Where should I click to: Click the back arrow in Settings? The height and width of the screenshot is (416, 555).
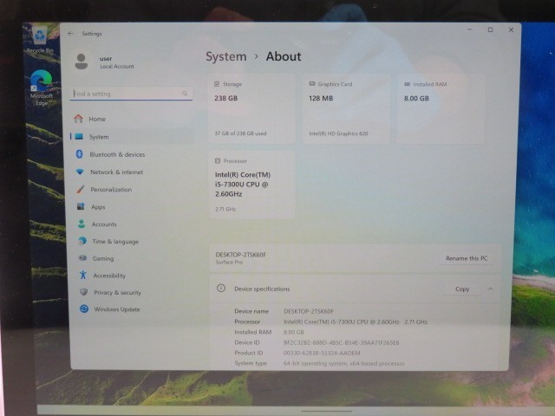70,34
